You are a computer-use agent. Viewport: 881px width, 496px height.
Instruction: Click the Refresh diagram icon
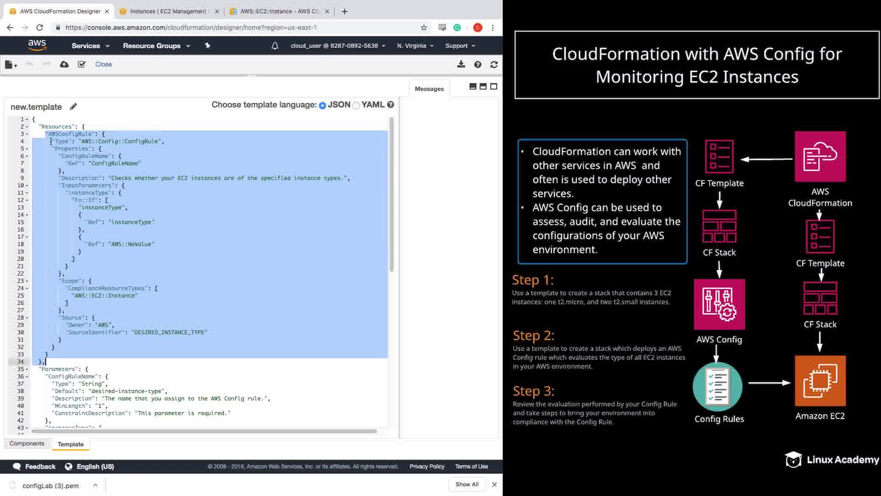[494, 65]
